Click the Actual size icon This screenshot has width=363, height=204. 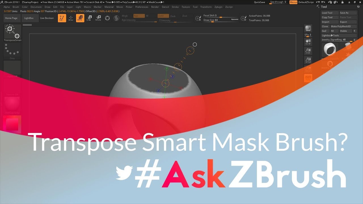pyautogui.click(x=308, y=60)
